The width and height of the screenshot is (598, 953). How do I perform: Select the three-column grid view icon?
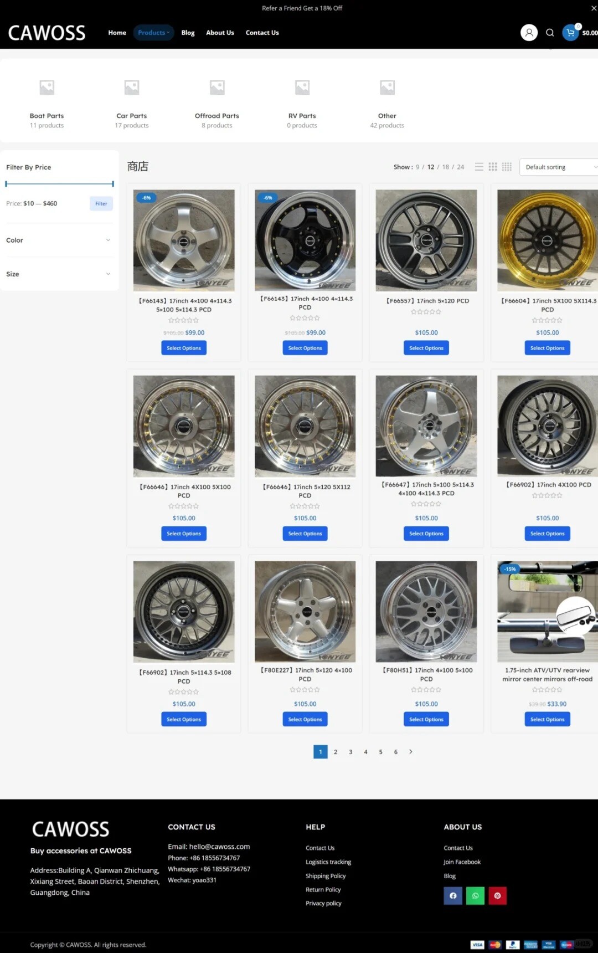(493, 167)
